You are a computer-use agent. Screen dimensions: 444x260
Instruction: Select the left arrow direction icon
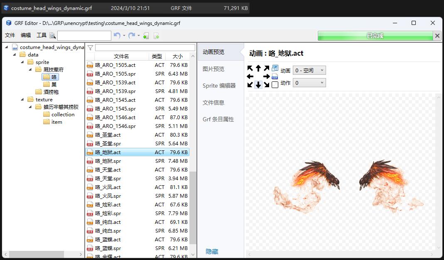tap(250, 76)
